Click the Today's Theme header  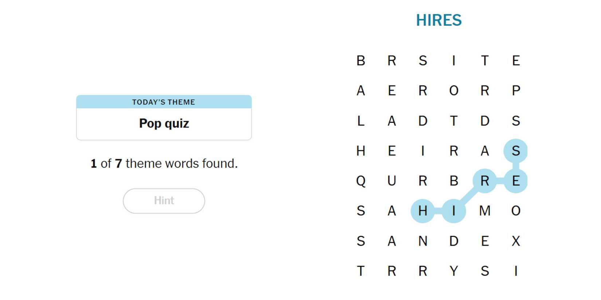click(x=164, y=102)
